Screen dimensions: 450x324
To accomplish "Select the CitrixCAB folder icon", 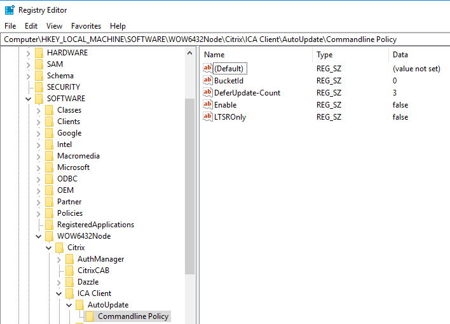I will coord(70,271).
